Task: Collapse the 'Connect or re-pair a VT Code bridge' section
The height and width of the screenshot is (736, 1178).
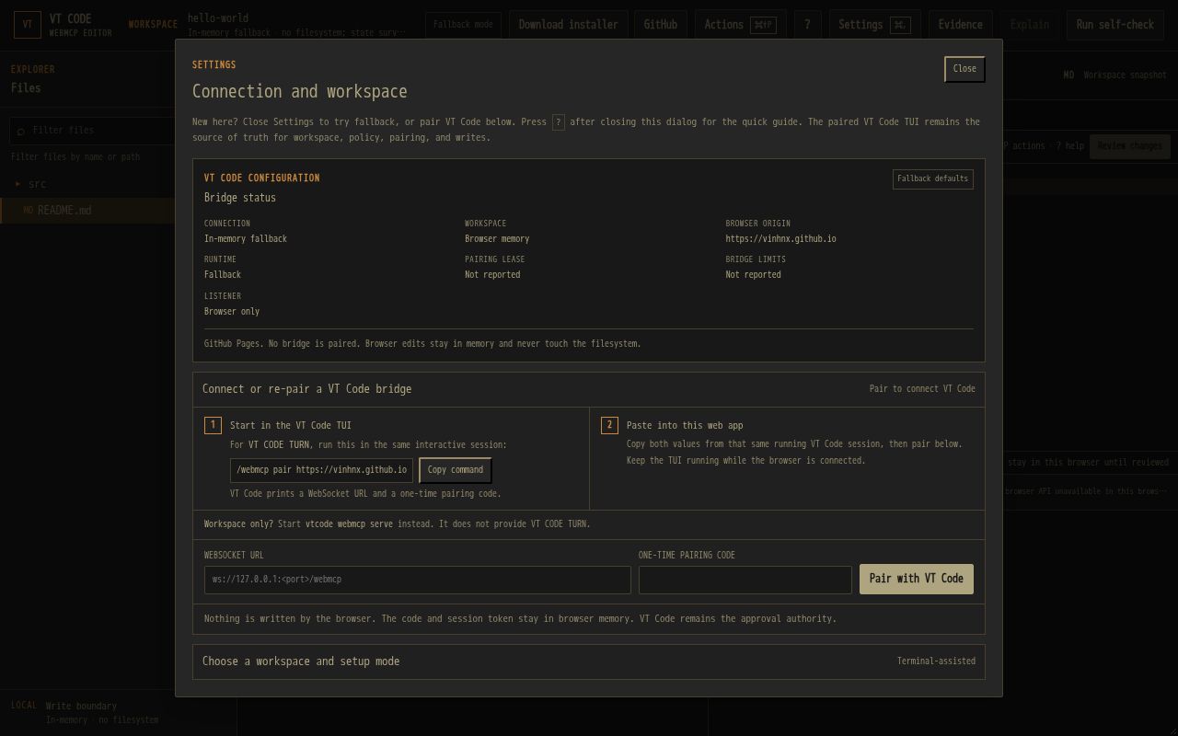Action: click(589, 389)
